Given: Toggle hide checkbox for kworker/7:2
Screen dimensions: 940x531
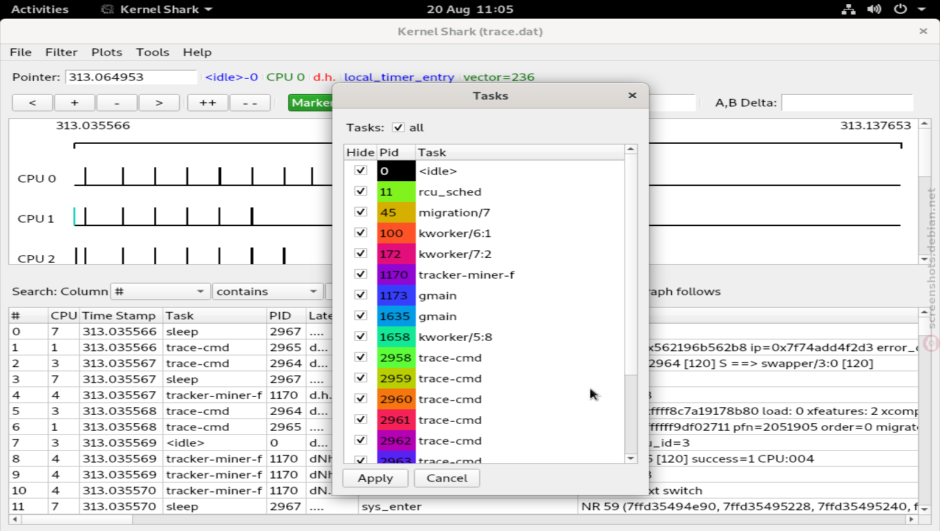Looking at the screenshot, I should click(360, 253).
